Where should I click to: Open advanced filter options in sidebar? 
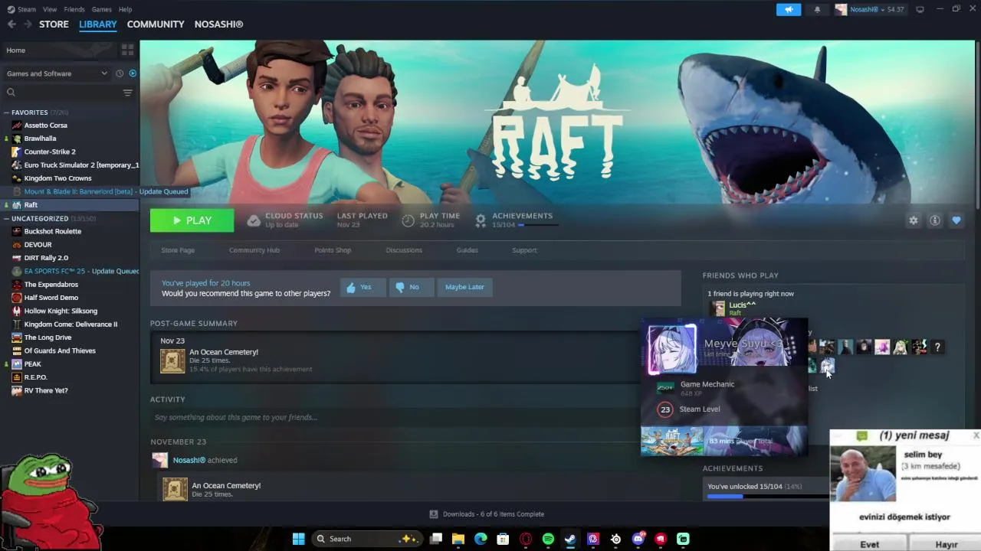127,93
